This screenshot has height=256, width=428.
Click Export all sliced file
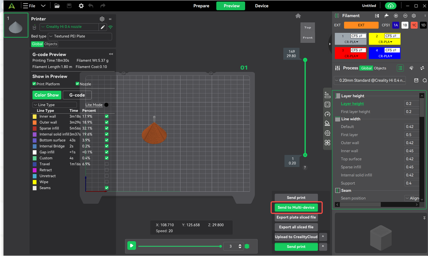pyautogui.click(x=296, y=227)
